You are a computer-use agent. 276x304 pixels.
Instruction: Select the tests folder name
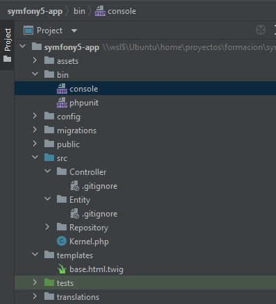[x=65, y=283]
